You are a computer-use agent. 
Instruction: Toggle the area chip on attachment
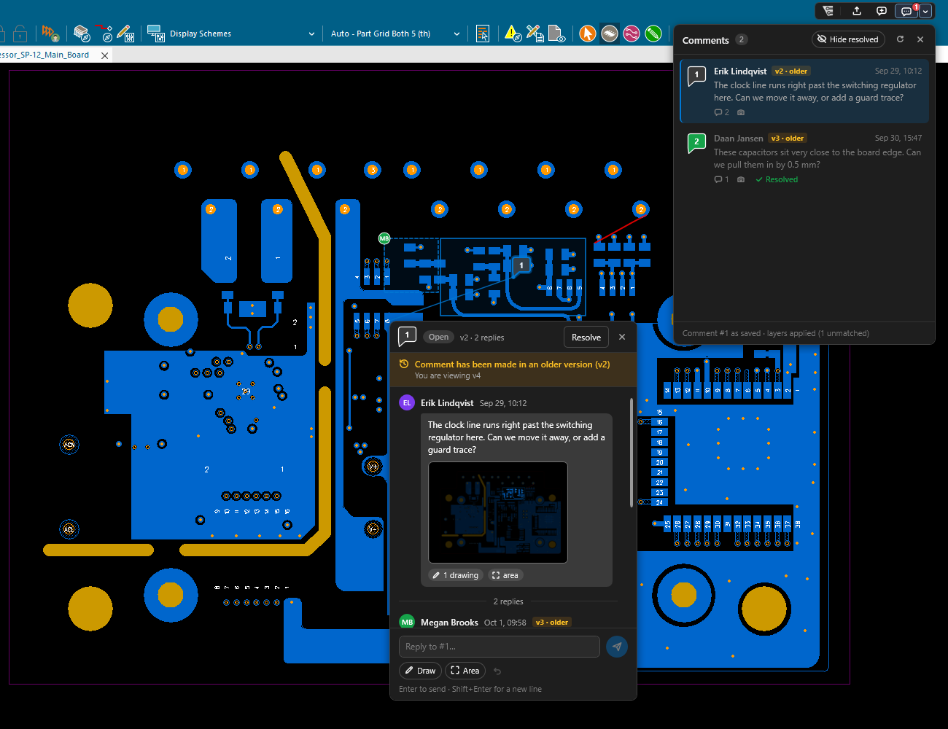tap(505, 575)
